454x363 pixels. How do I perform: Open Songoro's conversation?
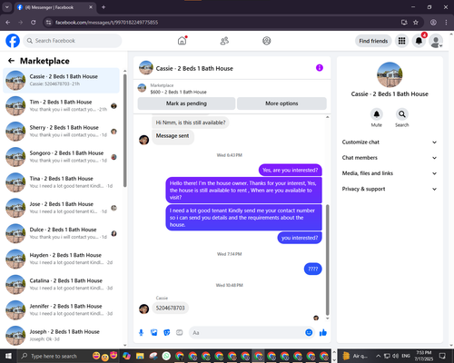pos(61,157)
